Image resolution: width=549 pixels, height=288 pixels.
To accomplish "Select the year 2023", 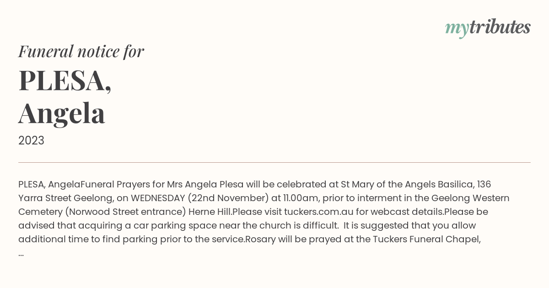I will (31, 141).
